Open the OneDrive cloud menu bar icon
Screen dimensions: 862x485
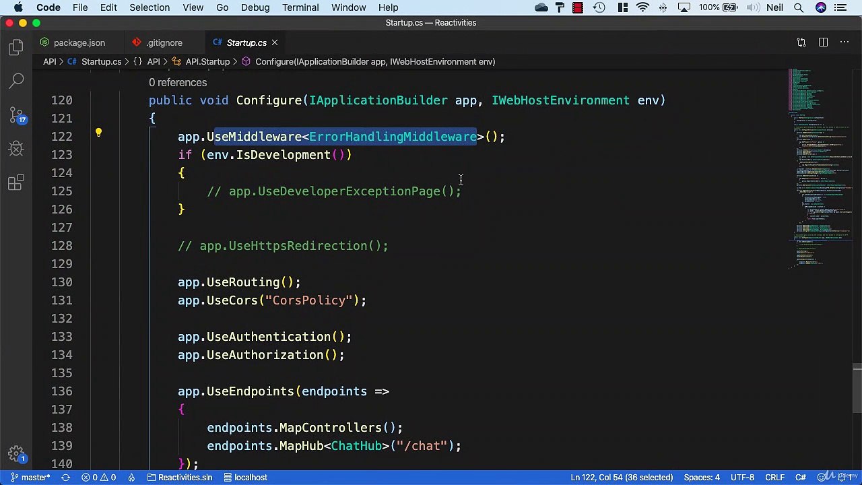(x=541, y=7)
